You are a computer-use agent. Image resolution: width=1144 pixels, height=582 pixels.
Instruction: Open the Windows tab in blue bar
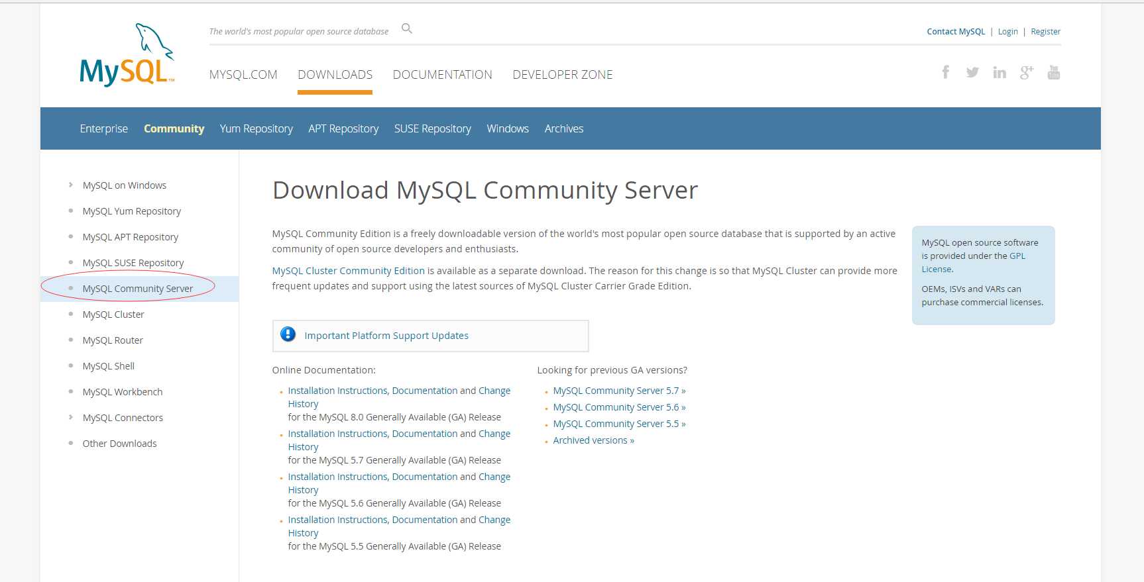click(508, 128)
